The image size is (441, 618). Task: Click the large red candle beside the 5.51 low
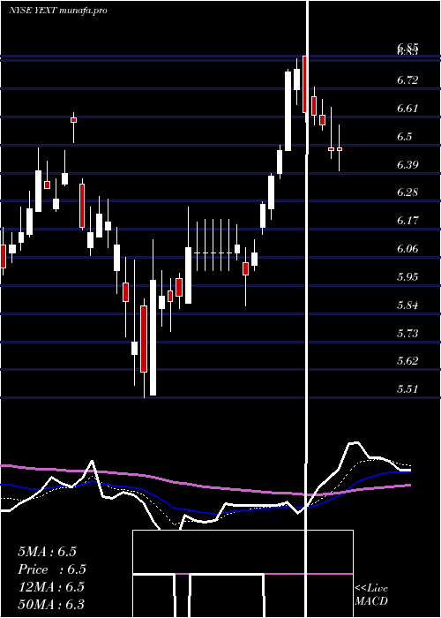click(144, 339)
